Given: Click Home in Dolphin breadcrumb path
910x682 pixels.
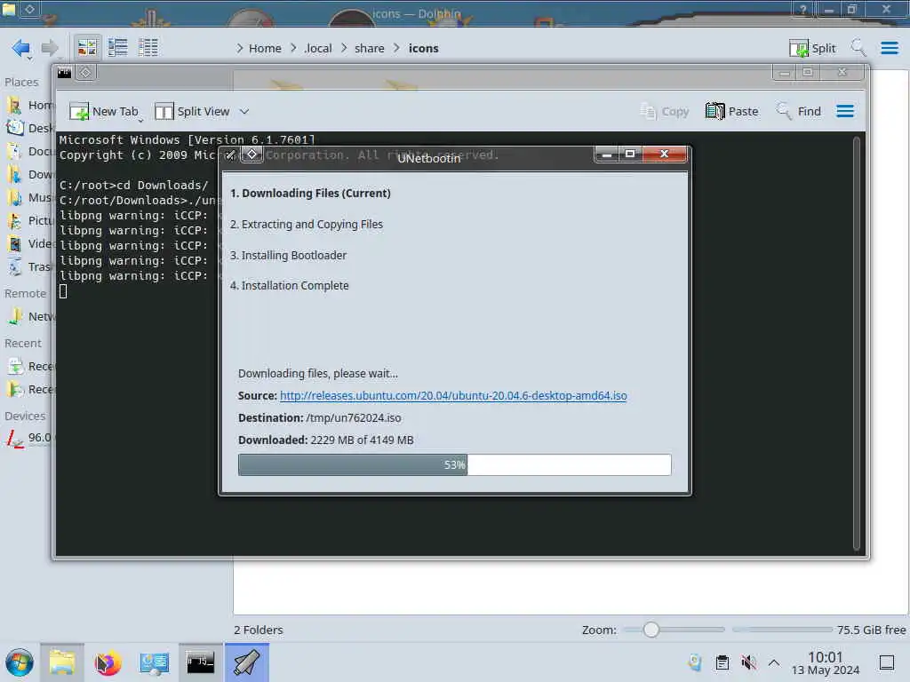Looking at the screenshot, I should click(x=265, y=48).
